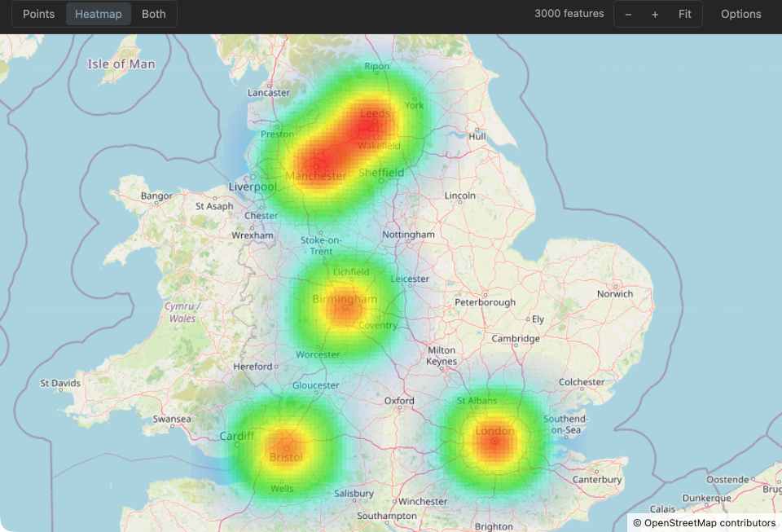Screen dimensions: 782x532
Task: Select the Heatmap view tab
Action: [x=99, y=14]
